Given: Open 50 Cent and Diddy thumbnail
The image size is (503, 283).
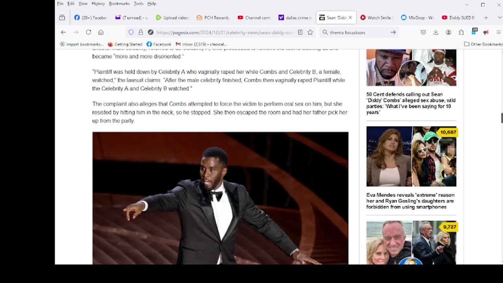Looking at the screenshot, I should click(x=411, y=68).
